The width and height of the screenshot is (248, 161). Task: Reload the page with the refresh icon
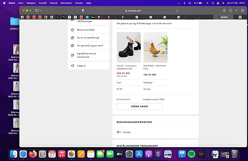pos(177,11)
